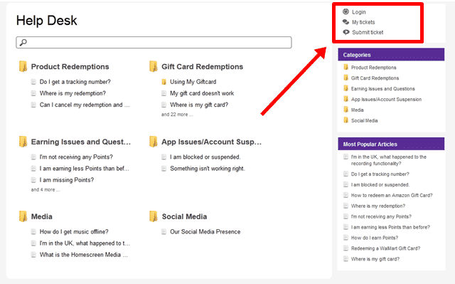Click document icon next to How do I get music offline?

pos(33,232)
